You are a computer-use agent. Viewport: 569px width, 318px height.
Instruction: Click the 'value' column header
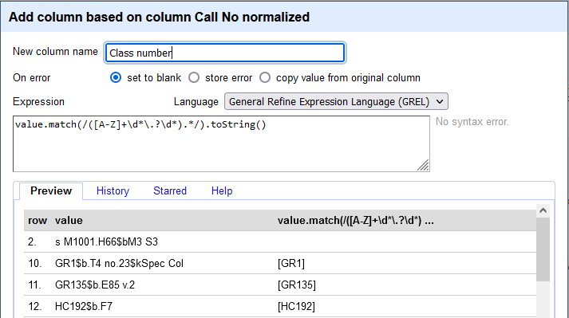(x=69, y=221)
